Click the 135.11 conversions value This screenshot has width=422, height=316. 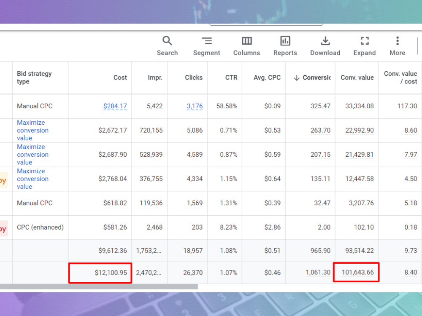tap(320, 179)
